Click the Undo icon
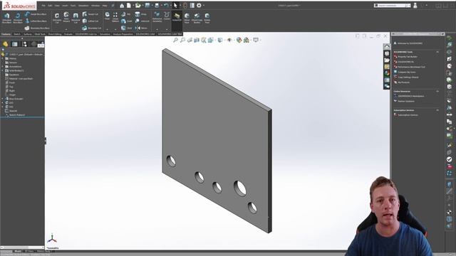Screen dimensions: 456x256 pos(166,5)
